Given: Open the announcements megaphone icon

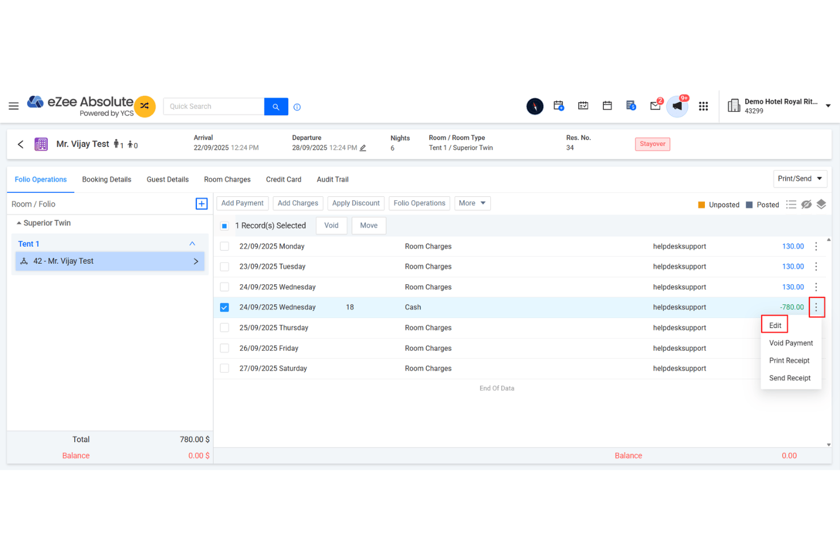Looking at the screenshot, I should [678, 106].
